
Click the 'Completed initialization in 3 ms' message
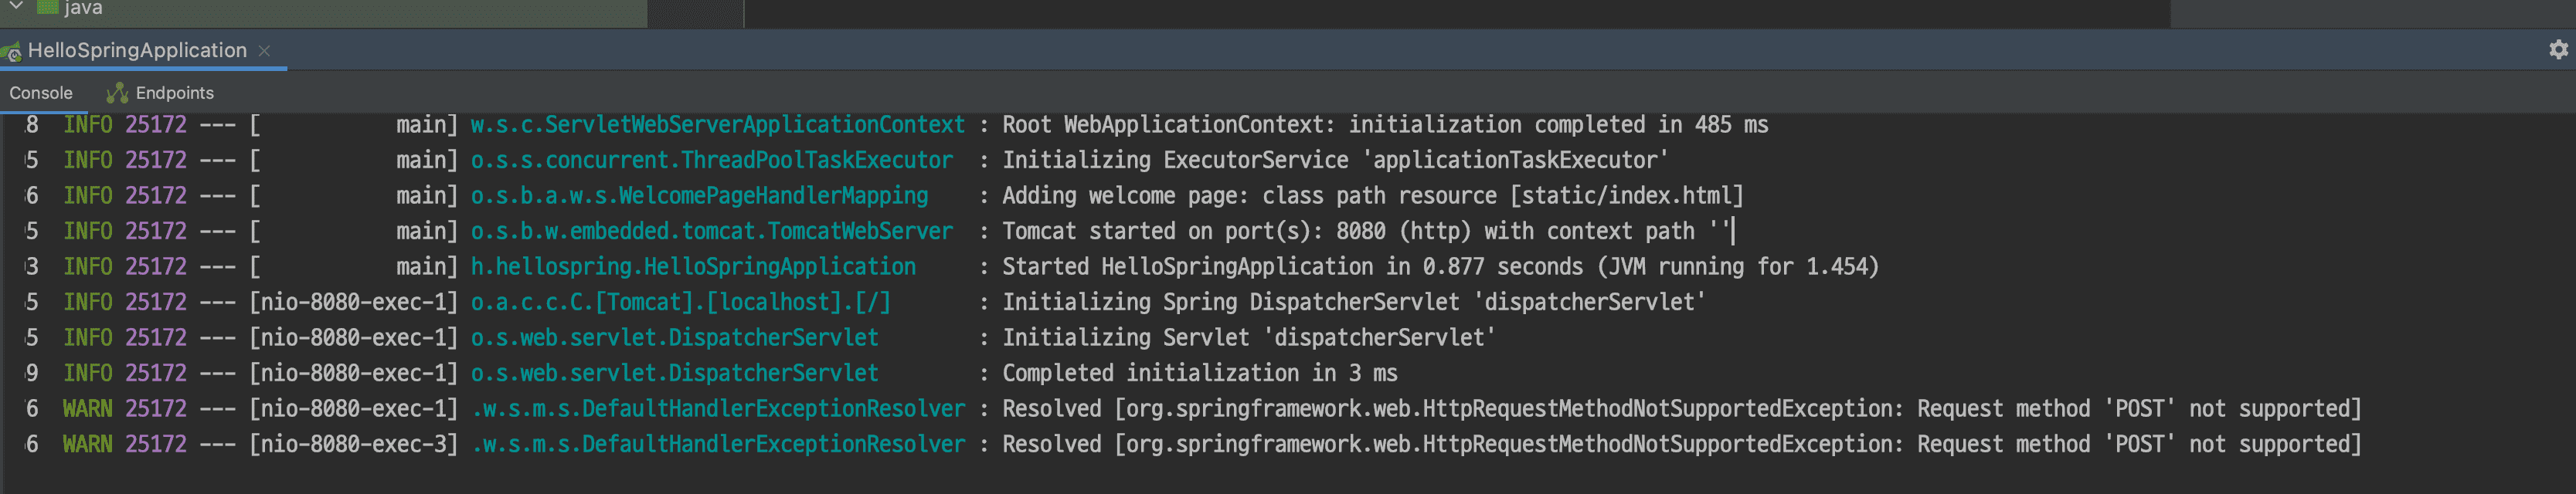click(x=1199, y=373)
